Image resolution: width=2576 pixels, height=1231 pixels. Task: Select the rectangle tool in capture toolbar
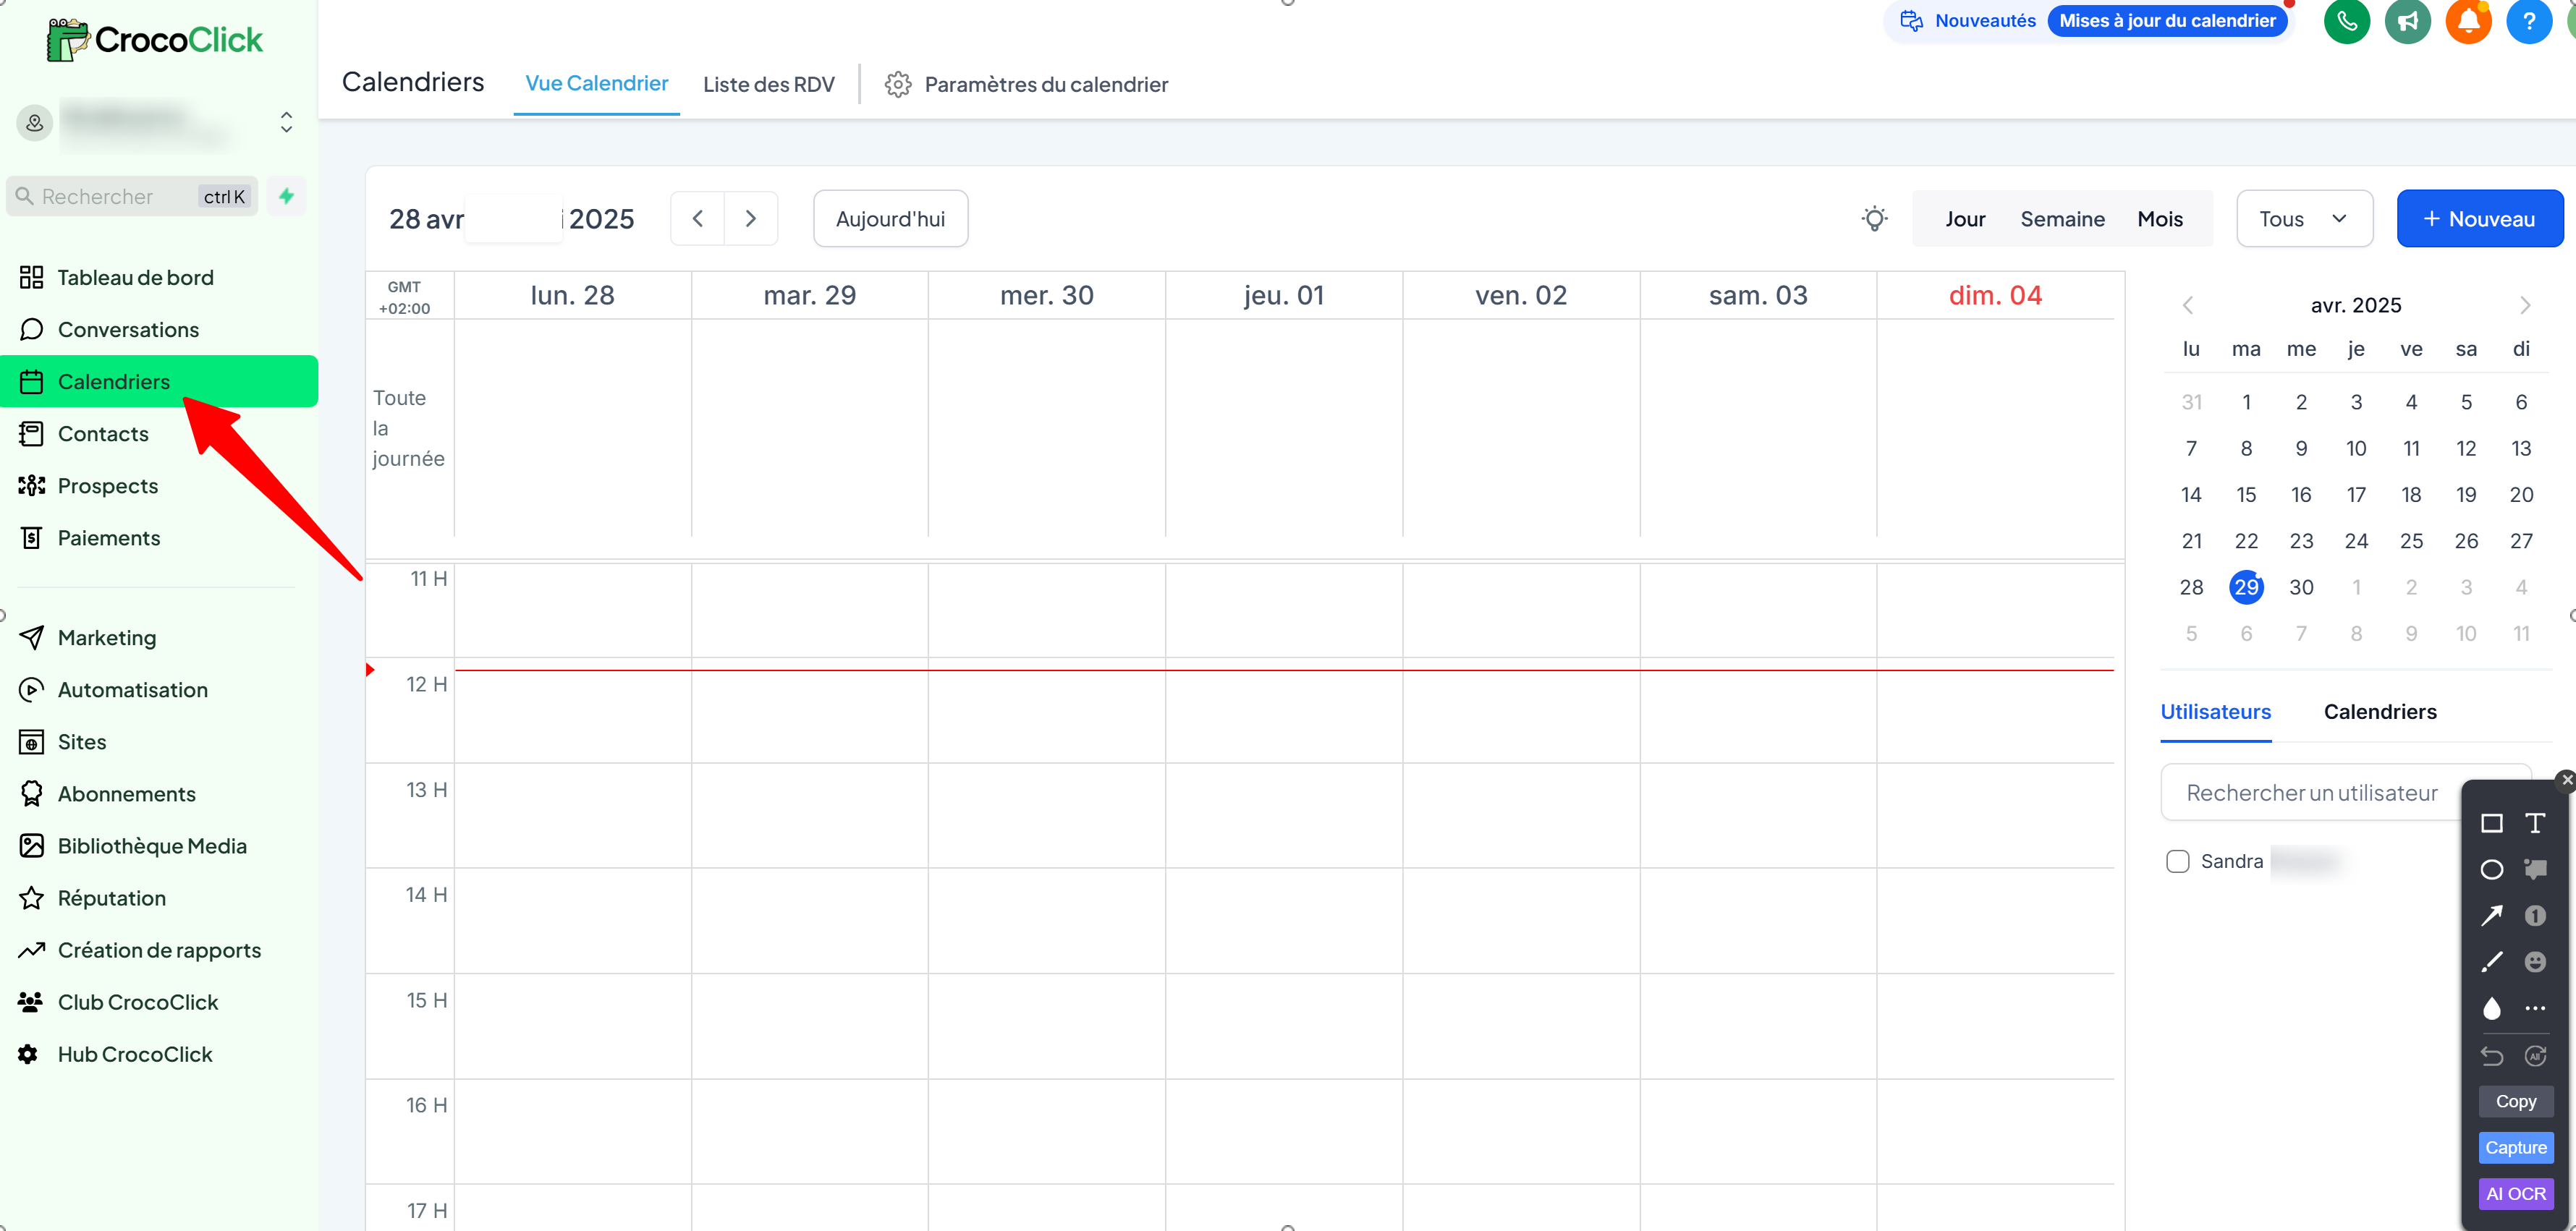point(2492,823)
